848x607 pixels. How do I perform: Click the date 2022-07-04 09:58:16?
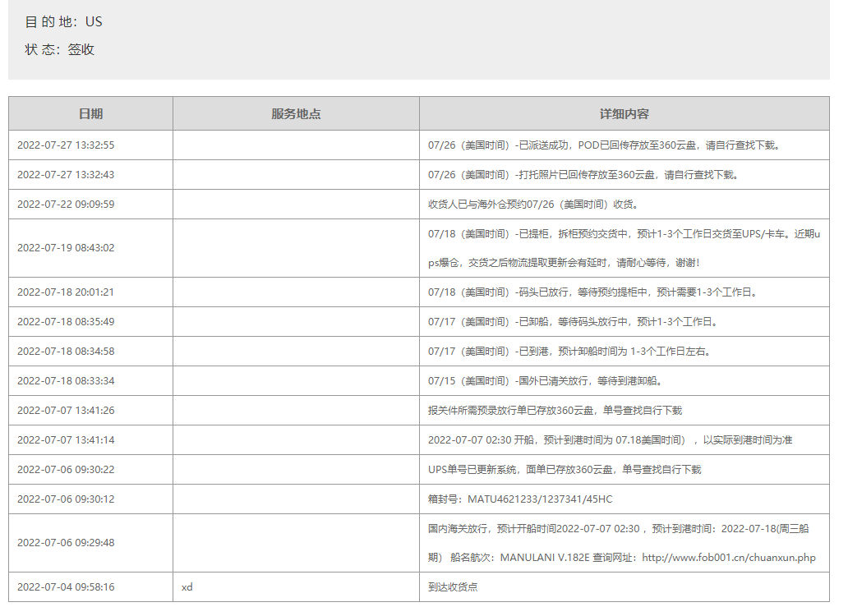coord(66,587)
